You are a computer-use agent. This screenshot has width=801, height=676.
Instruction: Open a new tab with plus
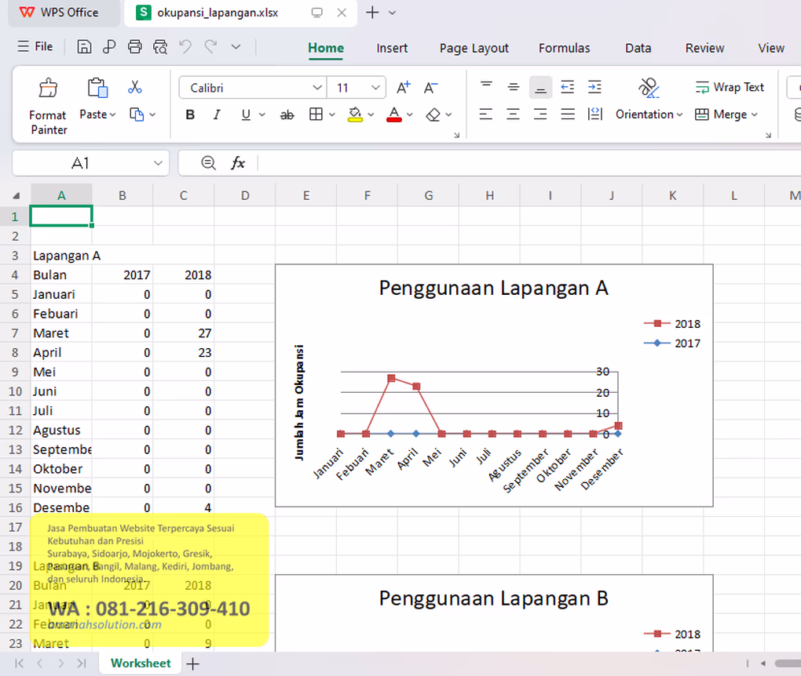[x=372, y=13]
